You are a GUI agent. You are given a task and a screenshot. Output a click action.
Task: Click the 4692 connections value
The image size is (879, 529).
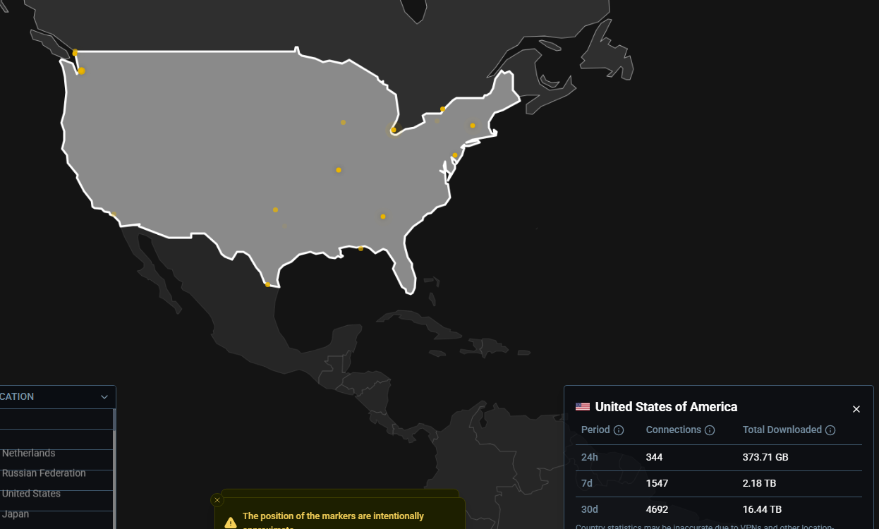[x=657, y=509]
